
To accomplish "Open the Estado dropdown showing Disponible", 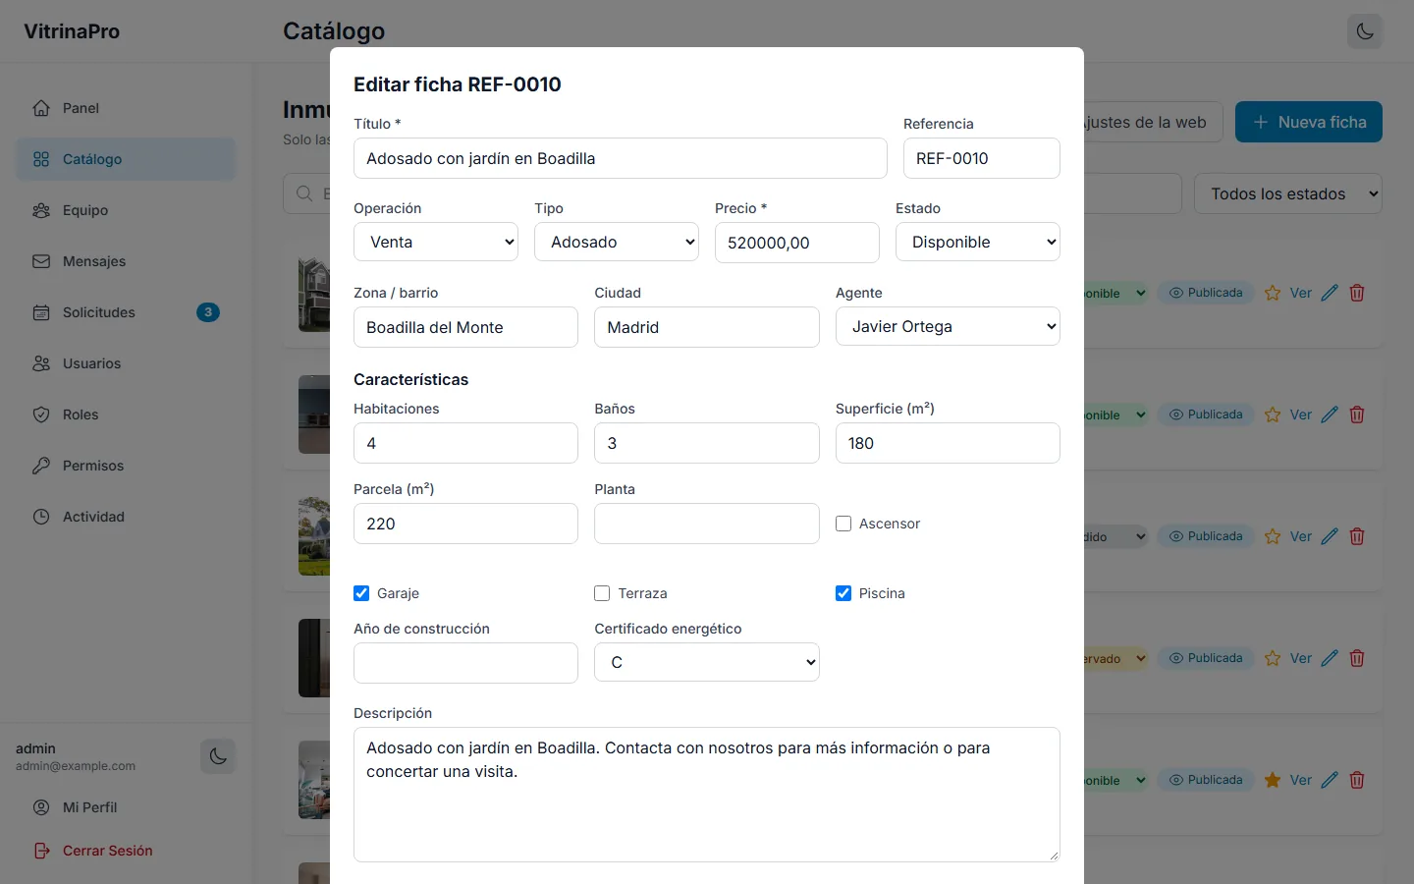I will click(978, 242).
